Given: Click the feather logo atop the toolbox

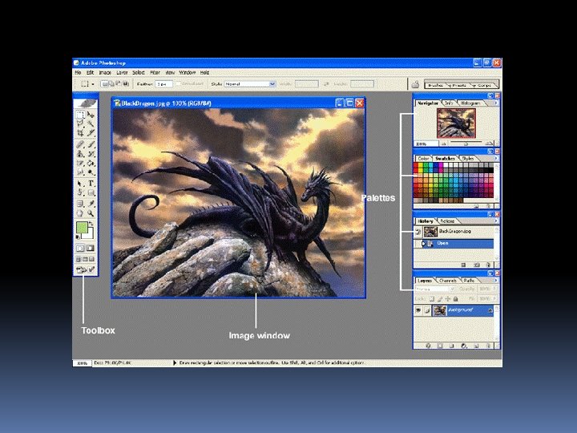Looking at the screenshot, I should 86,103.
